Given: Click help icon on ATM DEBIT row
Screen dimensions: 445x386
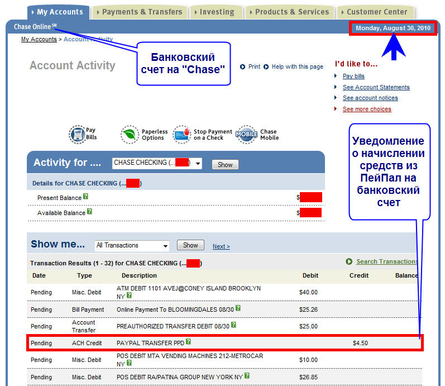Looking at the screenshot, I should (129, 295).
